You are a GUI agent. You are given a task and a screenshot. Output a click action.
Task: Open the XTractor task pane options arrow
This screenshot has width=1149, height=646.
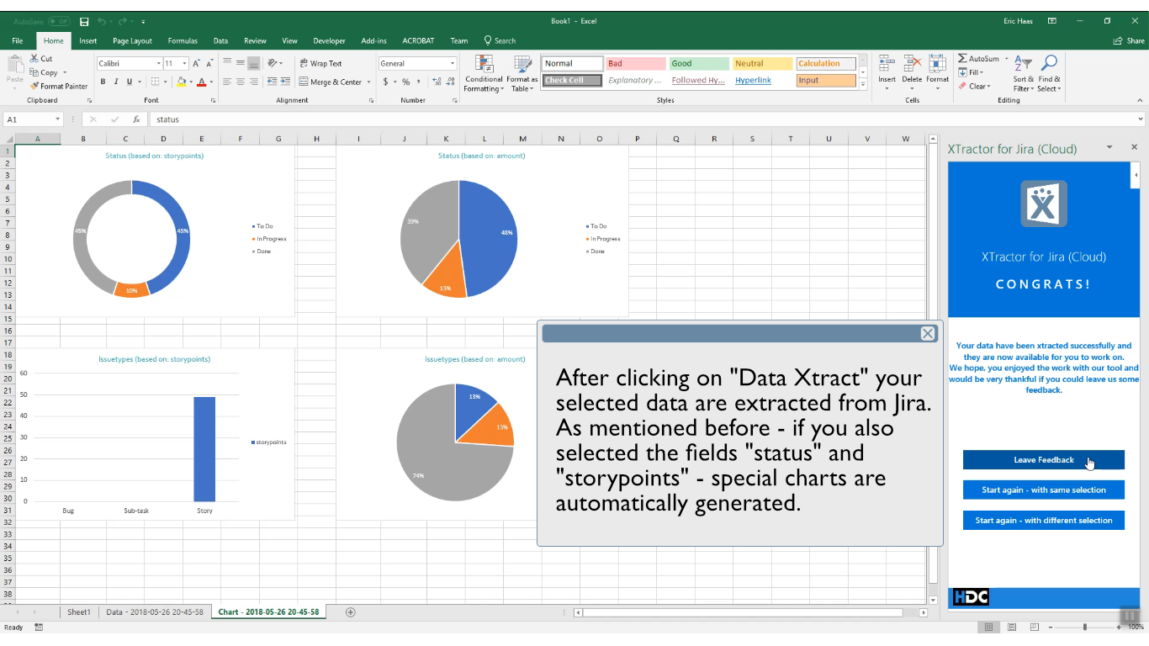click(1109, 147)
